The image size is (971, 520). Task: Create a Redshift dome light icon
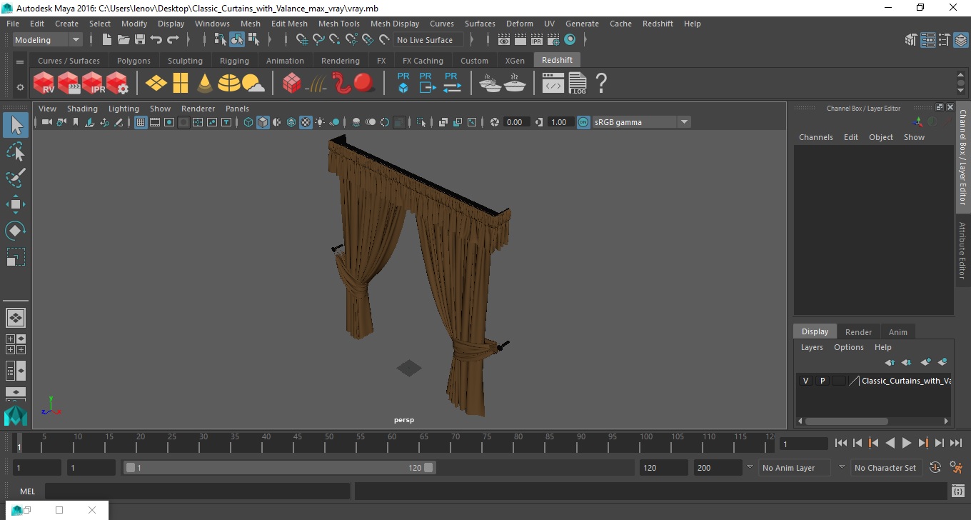pyautogui.click(x=229, y=84)
